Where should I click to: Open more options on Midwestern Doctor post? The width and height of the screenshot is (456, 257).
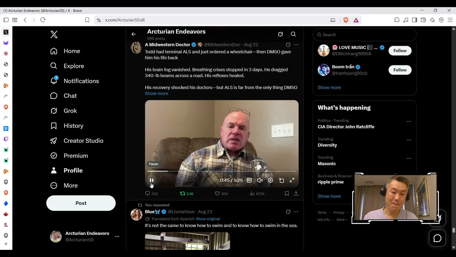click(296, 45)
